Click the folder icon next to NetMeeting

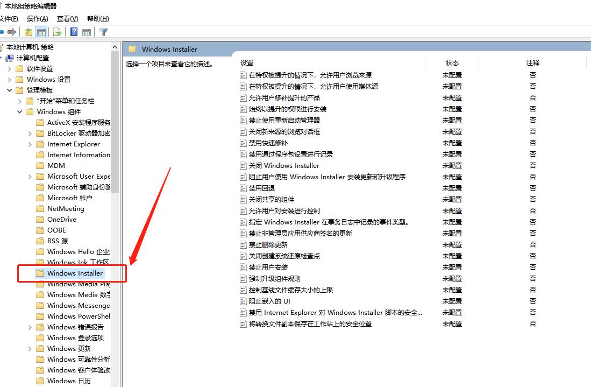pos(40,209)
